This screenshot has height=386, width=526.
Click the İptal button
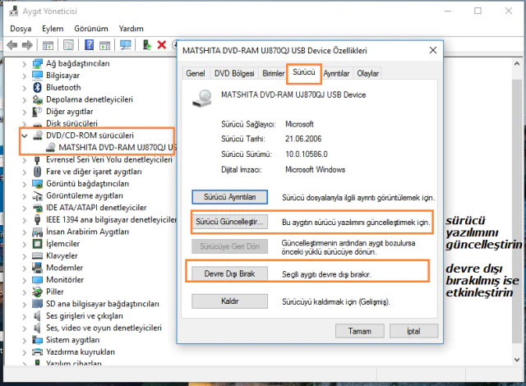click(413, 331)
